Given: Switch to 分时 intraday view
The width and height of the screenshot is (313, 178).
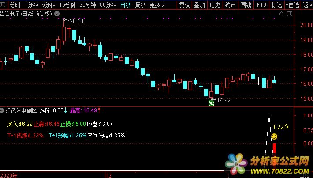Looking at the screenshot, I should 15,5.
